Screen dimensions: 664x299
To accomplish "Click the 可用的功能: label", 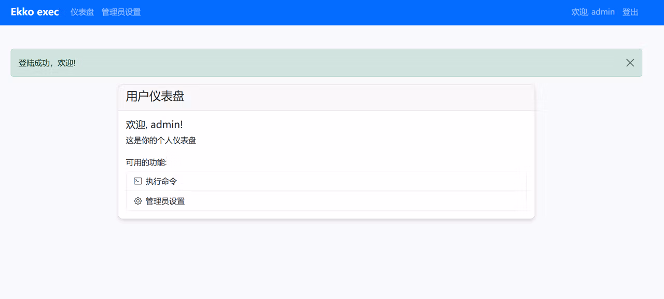I will click(x=146, y=162).
